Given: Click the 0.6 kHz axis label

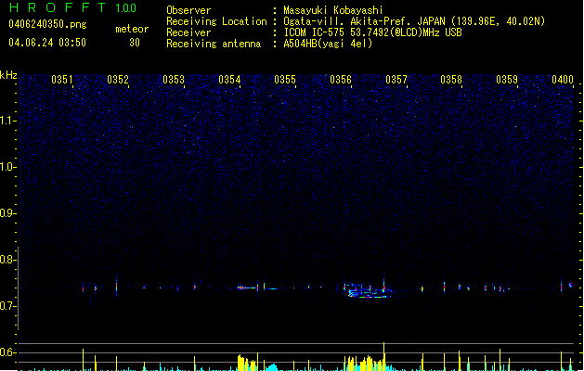Looking at the screenshot, I should click(7, 352).
